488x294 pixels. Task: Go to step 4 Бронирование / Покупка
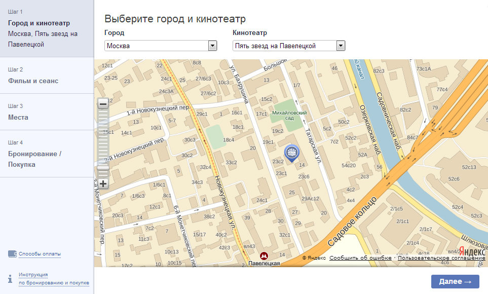click(x=47, y=154)
